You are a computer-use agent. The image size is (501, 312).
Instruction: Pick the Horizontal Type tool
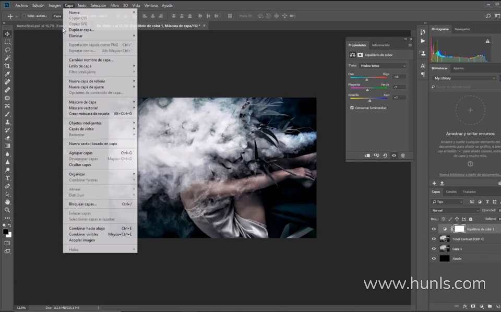point(7,178)
